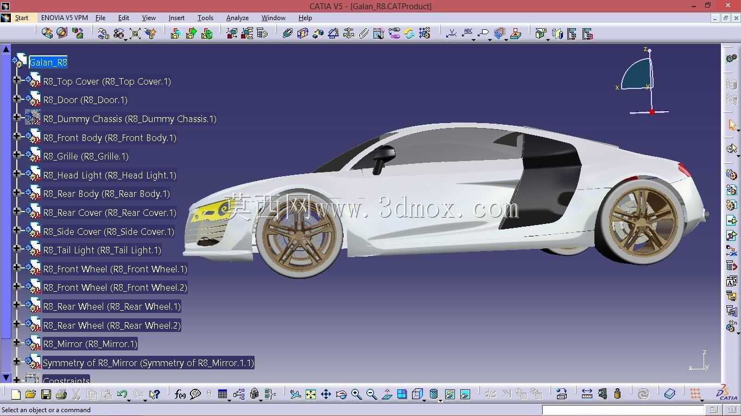This screenshot has height=416, width=741.
Task: Expand the R8_Grille tree node
Action: [x=17, y=155]
